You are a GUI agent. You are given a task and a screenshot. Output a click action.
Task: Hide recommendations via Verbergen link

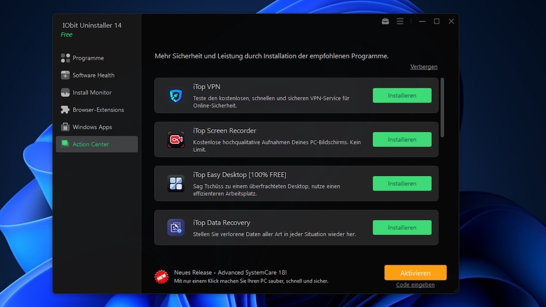coord(424,67)
